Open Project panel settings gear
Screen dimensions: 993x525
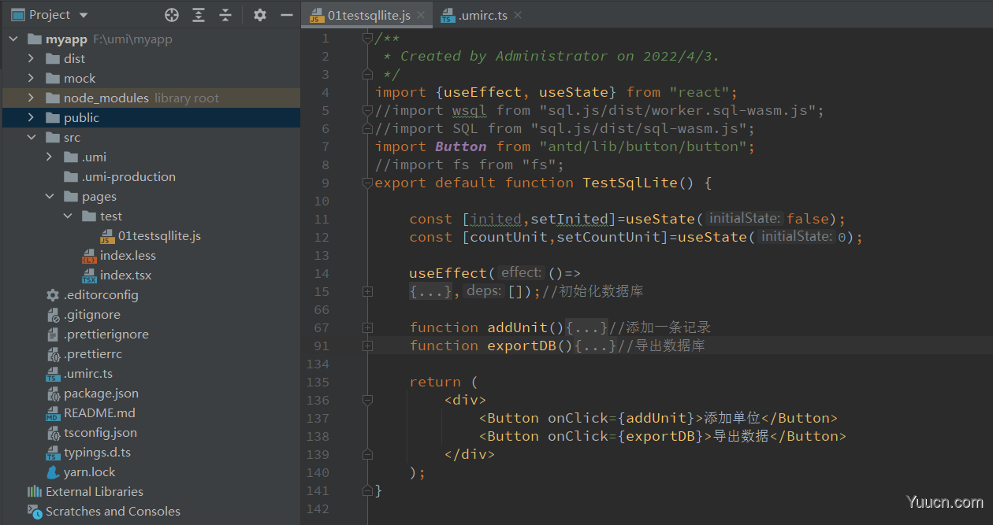(x=260, y=15)
